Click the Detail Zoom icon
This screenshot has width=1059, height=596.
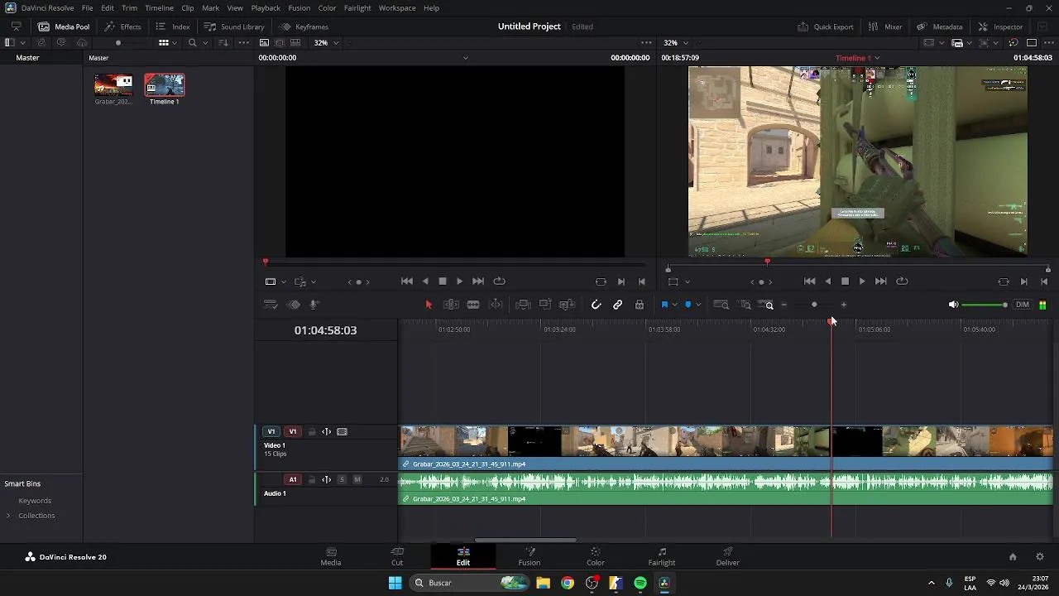pos(745,305)
